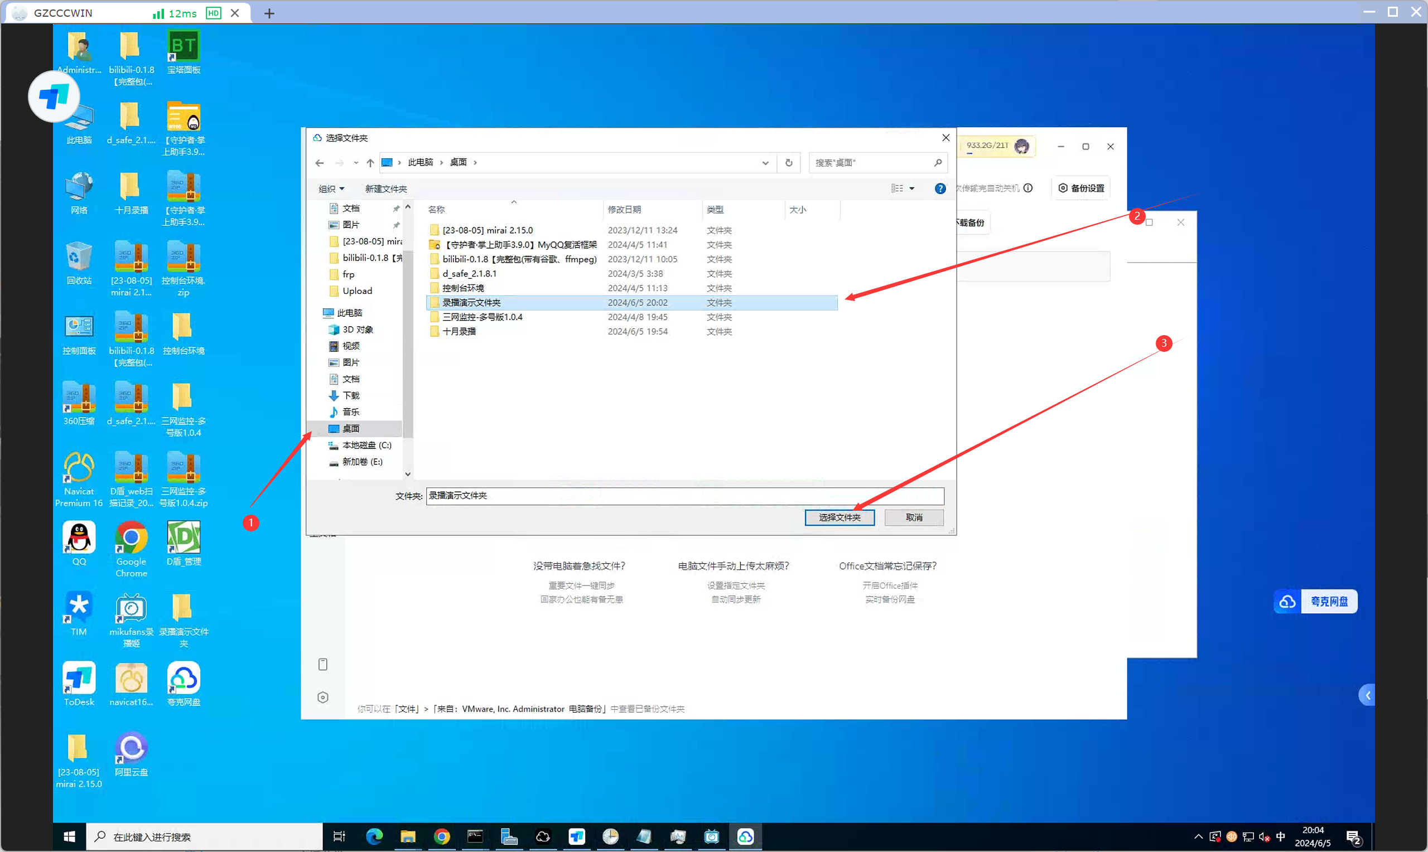Click the settings hexagon icon in sidebar
The width and height of the screenshot is (1428, 852).
[x=322, y=697]
